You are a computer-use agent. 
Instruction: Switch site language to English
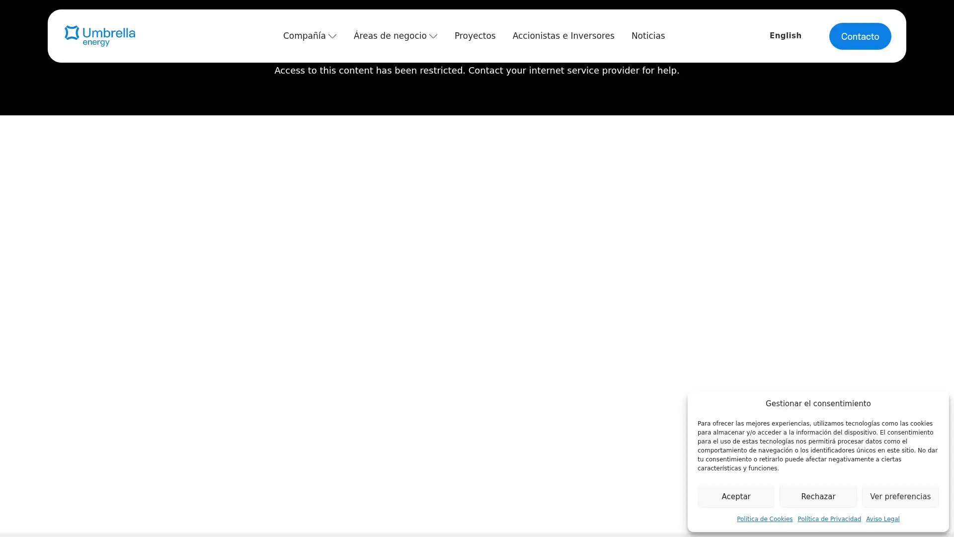(785, 36)
